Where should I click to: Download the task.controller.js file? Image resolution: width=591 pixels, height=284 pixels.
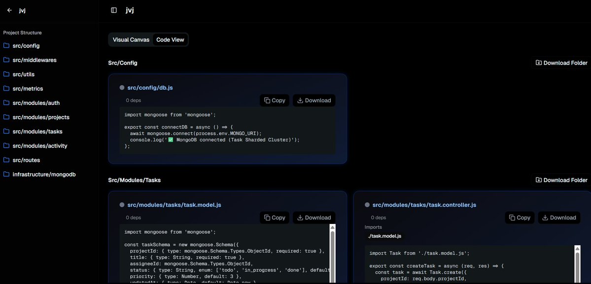559,218
